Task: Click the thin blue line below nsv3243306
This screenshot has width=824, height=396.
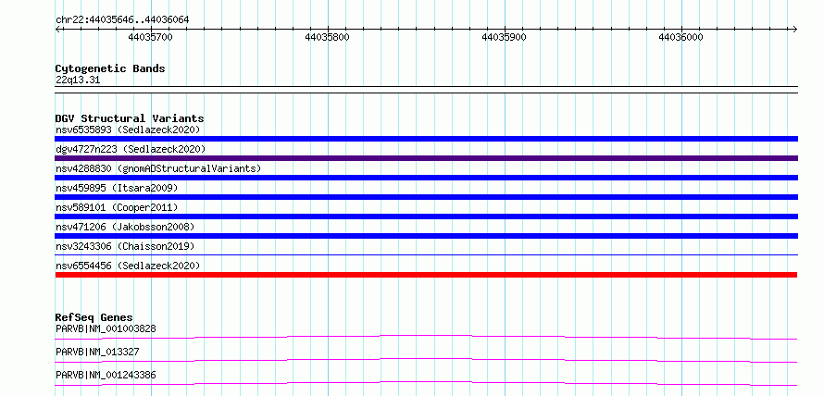Action: point(426,254)
